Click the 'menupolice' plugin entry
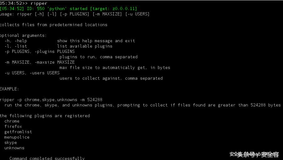The height and width of the screenshot is (160, 283). coord(17,137)
